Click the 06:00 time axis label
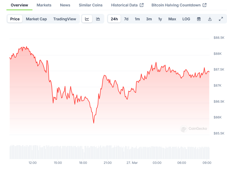Image resolution: width=227 pixels, height=170 pixels. point(182,163)
